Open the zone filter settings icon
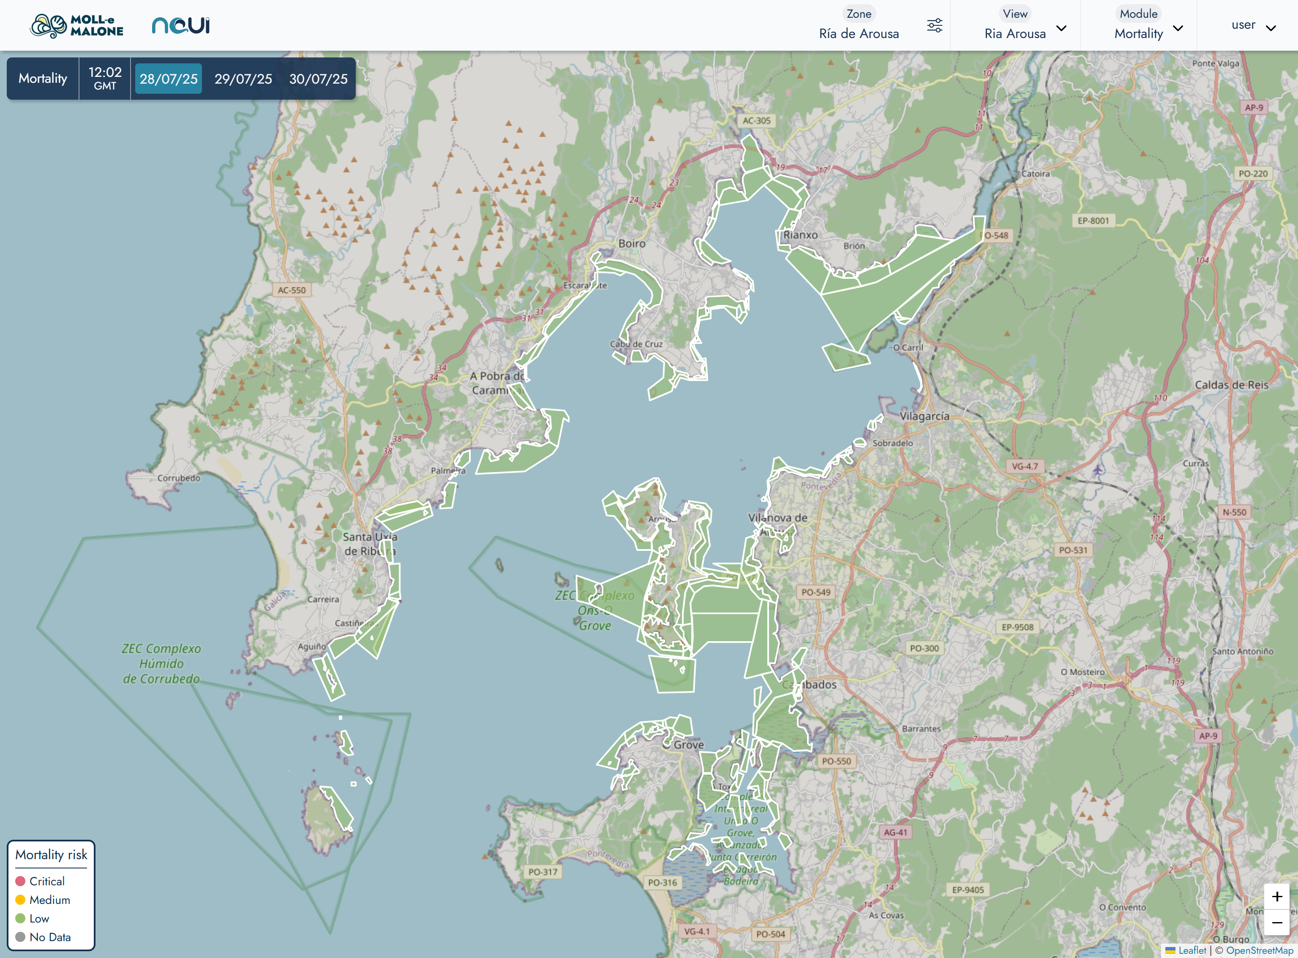Image resolution: width=1298 pixels, height=958 pixels. (934, 25)
